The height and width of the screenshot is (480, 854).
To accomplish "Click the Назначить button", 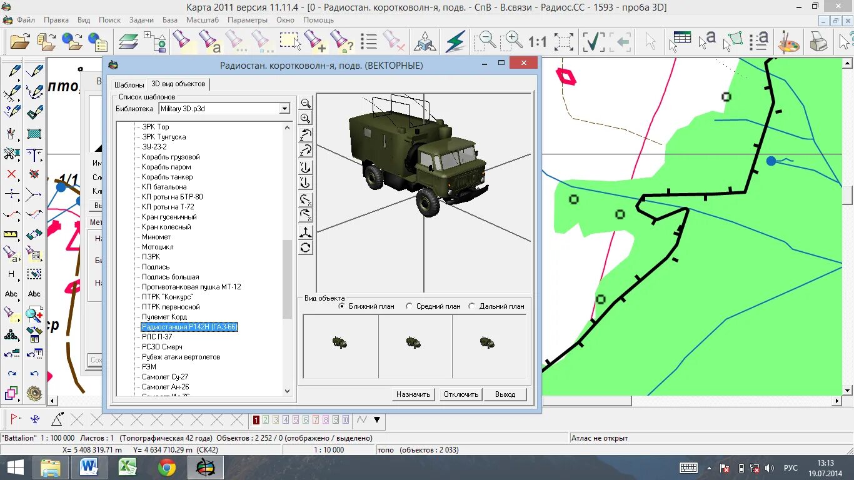I will click(413, 394).
